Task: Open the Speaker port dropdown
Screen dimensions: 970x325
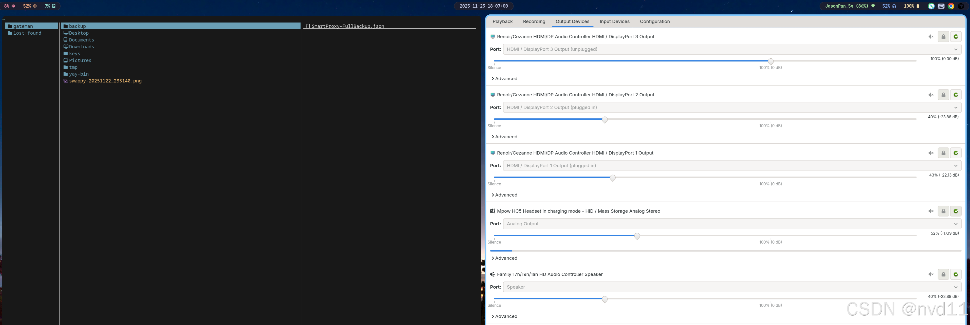Action: point(732,287)
